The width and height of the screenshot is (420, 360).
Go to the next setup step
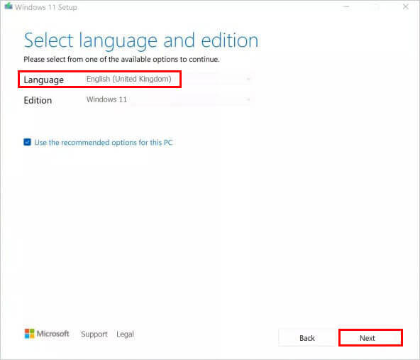(x=371, y=338)
